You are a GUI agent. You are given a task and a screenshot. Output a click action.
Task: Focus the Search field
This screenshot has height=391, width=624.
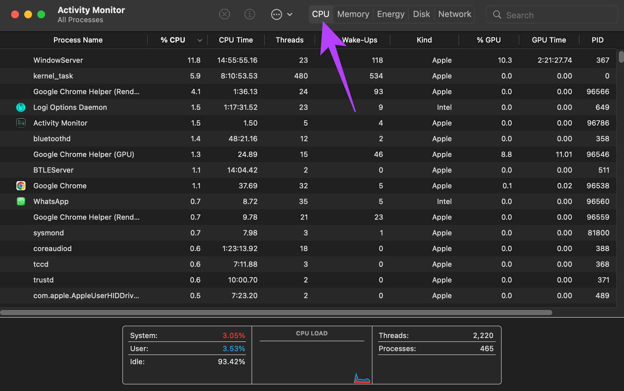coord(552,15)
